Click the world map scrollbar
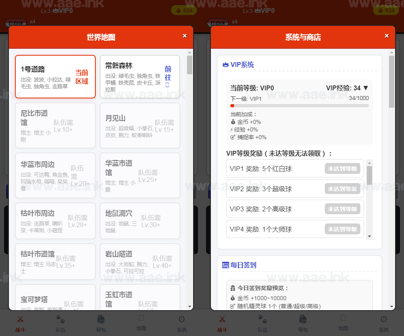This screenshot has height=336, width=404. 189,69
